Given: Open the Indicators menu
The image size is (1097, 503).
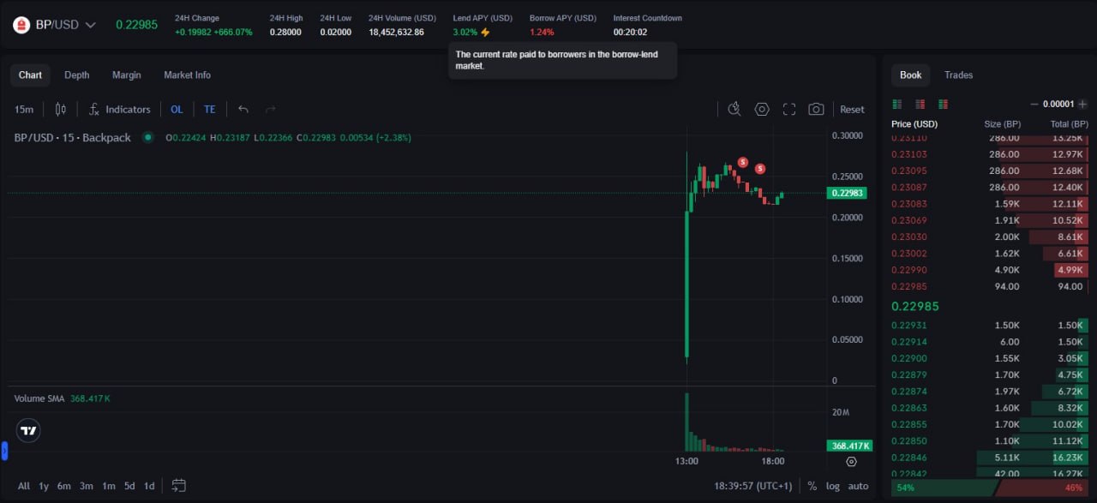Looking at the screenshot, I should coord(120,110).
